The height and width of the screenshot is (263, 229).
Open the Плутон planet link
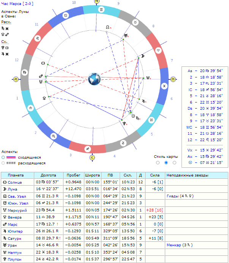tap(14, 260)
